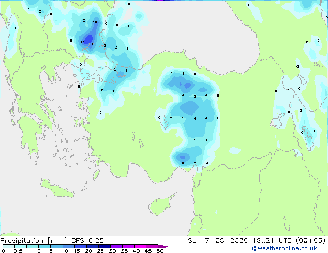Click the island of Crete on map
328x253 pixels.
point(57,189)
